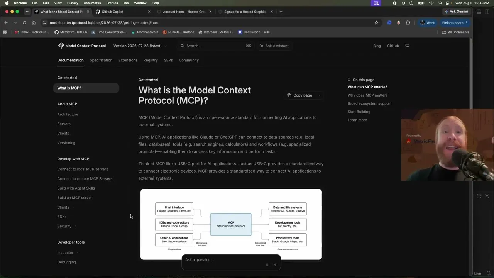Click the Copy page button
The width and height of the screenshot is (494, 278).
(x=299, y=95)
